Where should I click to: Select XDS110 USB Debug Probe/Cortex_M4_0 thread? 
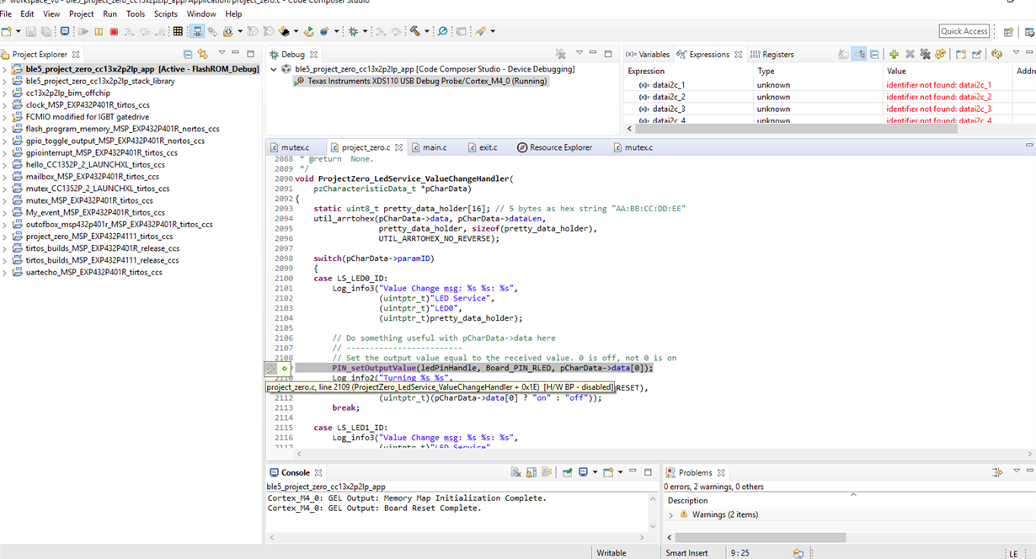pyautogui.click(x=421, y=82)
